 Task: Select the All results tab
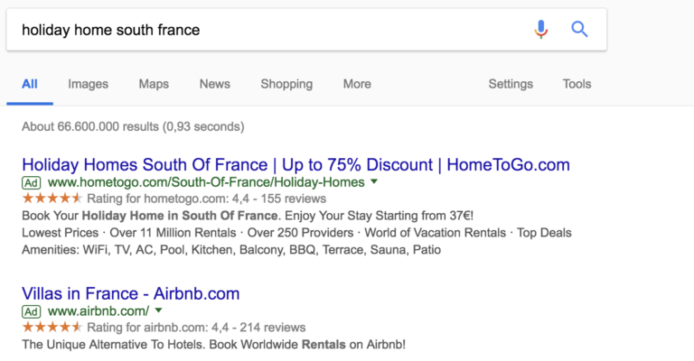30,84
